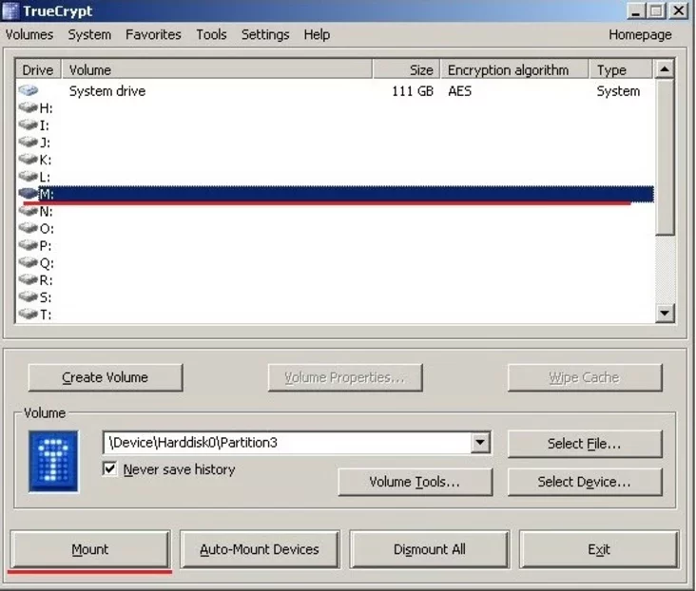Click the blue TrueCrypt volume logo icon

[x=53, y=461]
